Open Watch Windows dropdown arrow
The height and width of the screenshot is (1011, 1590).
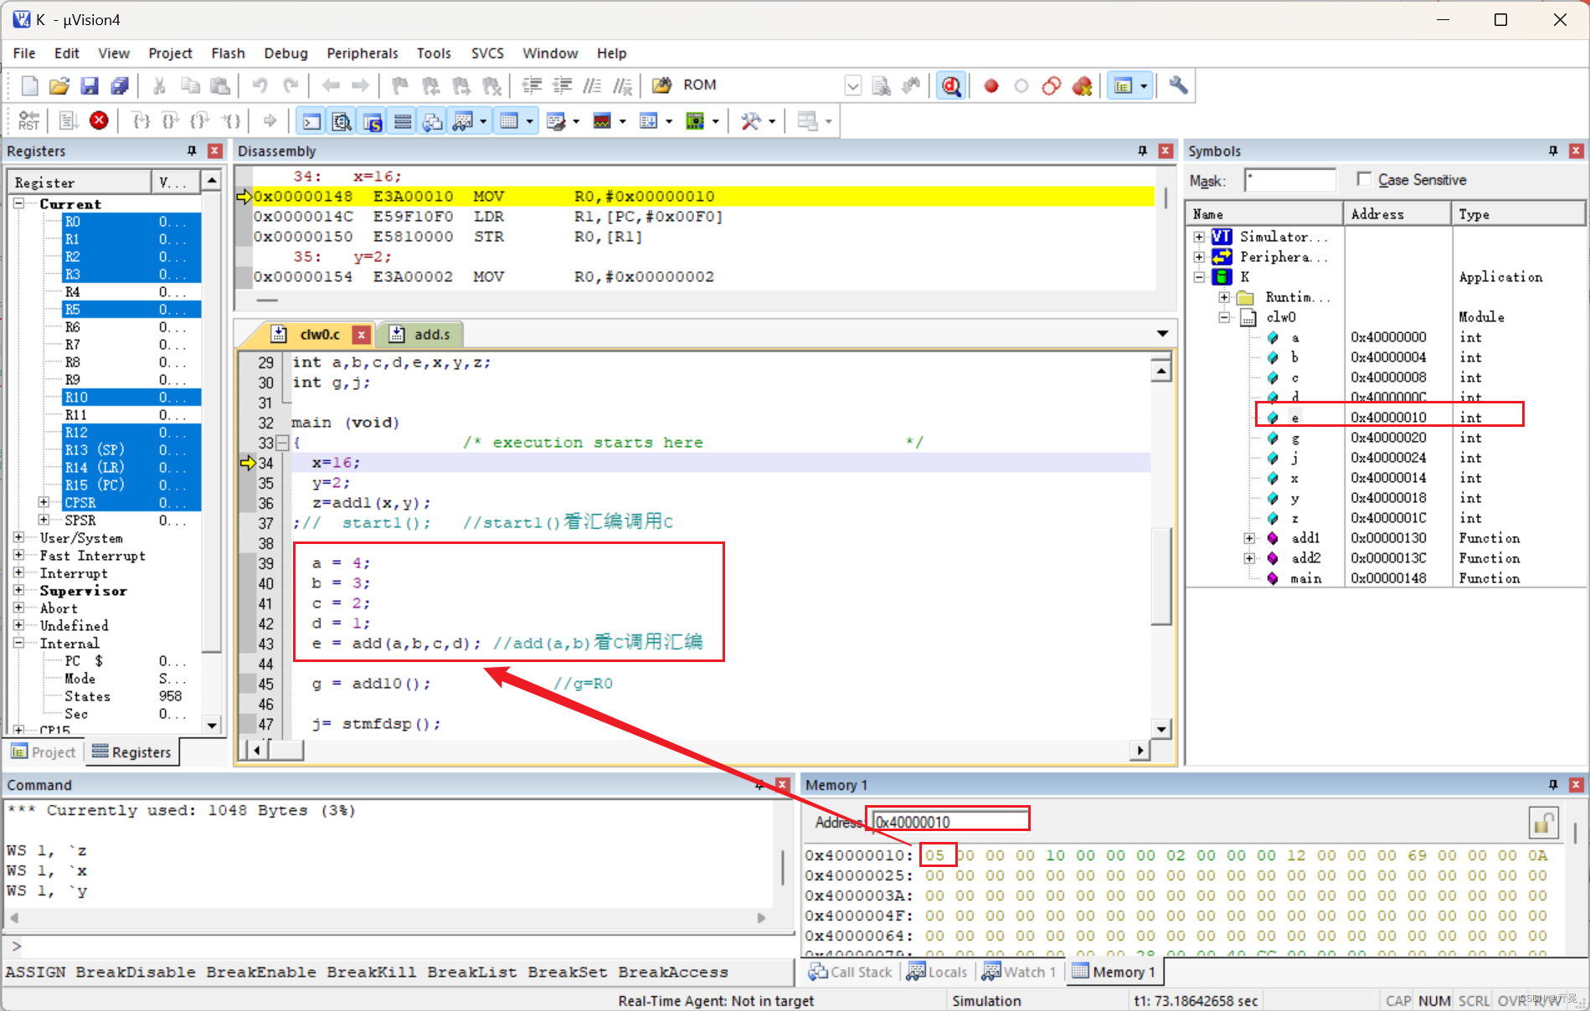(483, 121)
